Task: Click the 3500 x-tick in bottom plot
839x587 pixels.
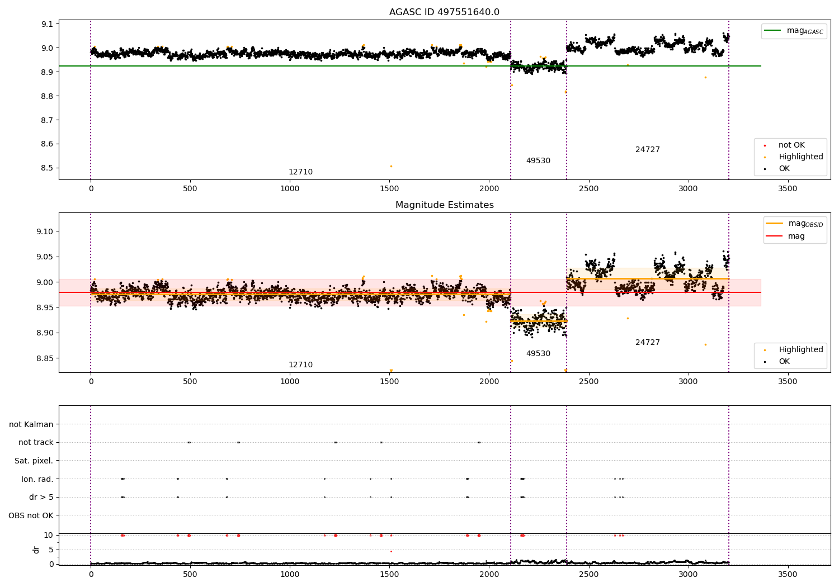Action: (788, 574)
